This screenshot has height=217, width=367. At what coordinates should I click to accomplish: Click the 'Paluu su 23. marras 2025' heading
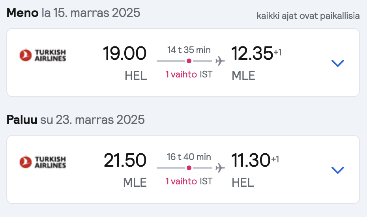[76, 120]
